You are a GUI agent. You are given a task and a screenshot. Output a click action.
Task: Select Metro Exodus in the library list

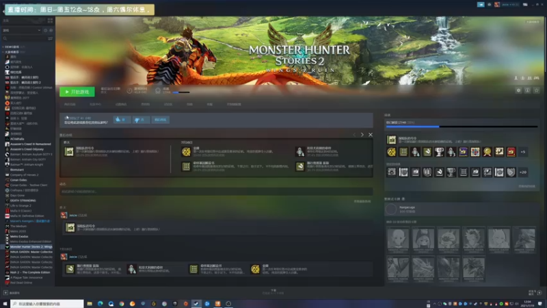pyautogui.click(x=19, y=236)
